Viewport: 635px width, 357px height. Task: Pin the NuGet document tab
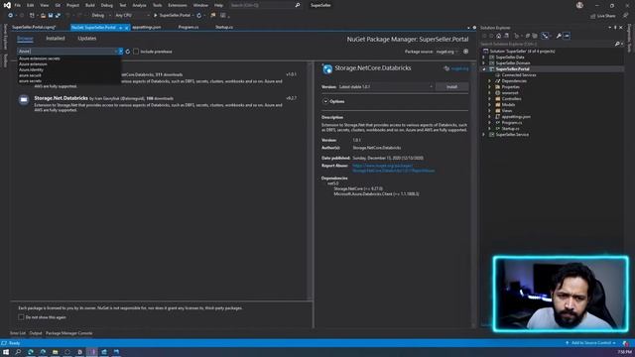121,28
